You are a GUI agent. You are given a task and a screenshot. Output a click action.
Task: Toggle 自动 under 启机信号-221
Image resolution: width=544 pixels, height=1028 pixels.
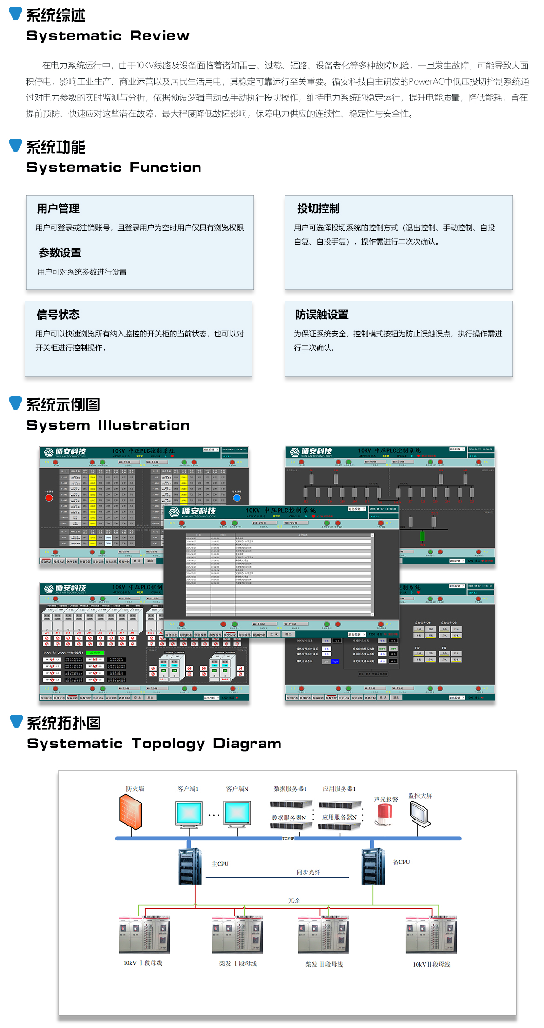tap(456, 629)
